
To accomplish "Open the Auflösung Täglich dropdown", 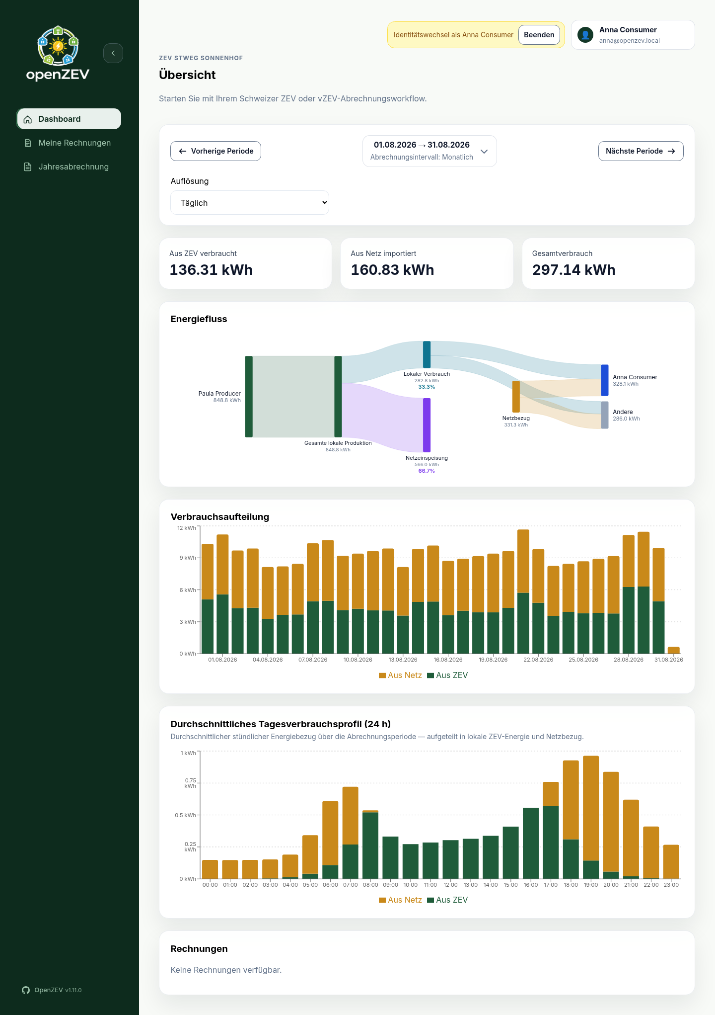I will click(x=250, y=203).
